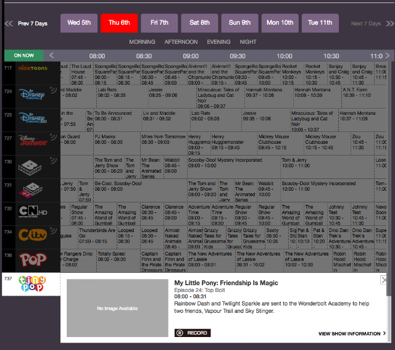Close the My Little Pony info panel
Viewport: 395px width, 350px height.
pyautogui.click(x=383, y=280)
